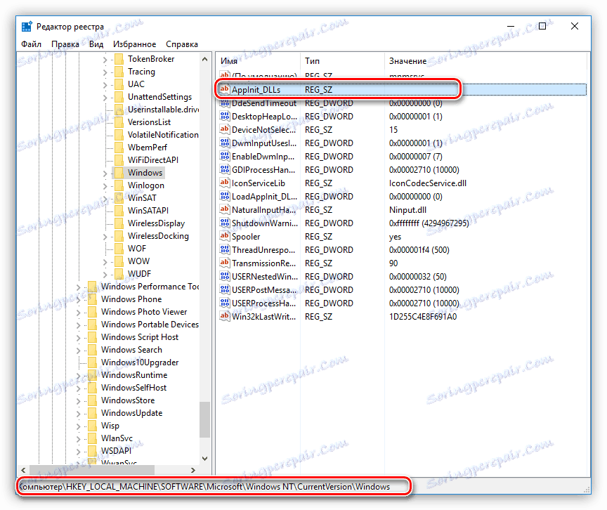Click the tree scrollbar down arrow
This screenshot has width=607, height=510.
[x=204, y=459]
